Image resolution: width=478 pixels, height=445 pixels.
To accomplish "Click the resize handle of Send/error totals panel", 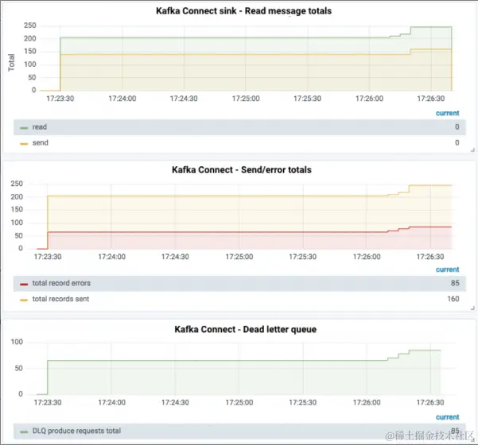I will point(472,308).
